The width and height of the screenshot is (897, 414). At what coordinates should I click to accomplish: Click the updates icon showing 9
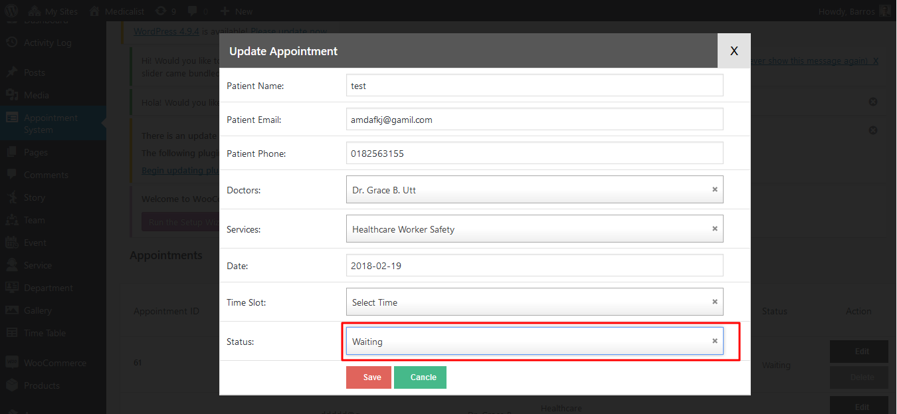click(165, 11)
